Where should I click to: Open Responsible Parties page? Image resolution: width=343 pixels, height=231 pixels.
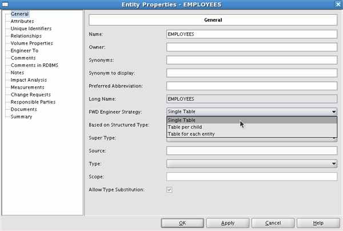33,102
